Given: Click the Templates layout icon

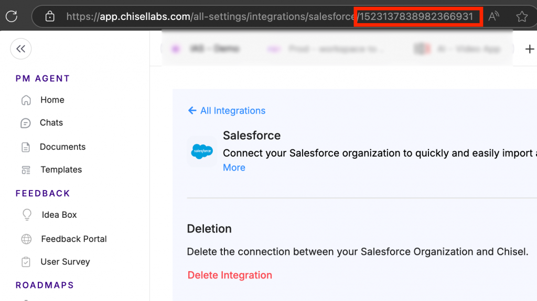Looking at the screenshot, I should click(26, 170).
